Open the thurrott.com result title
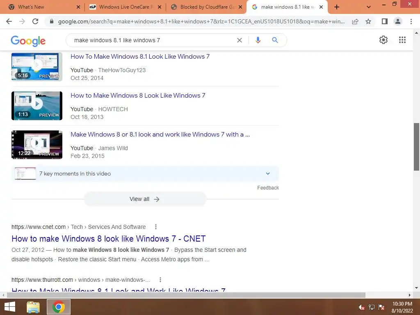Screen dimensions: 420x315 click(x=119, y=290)
